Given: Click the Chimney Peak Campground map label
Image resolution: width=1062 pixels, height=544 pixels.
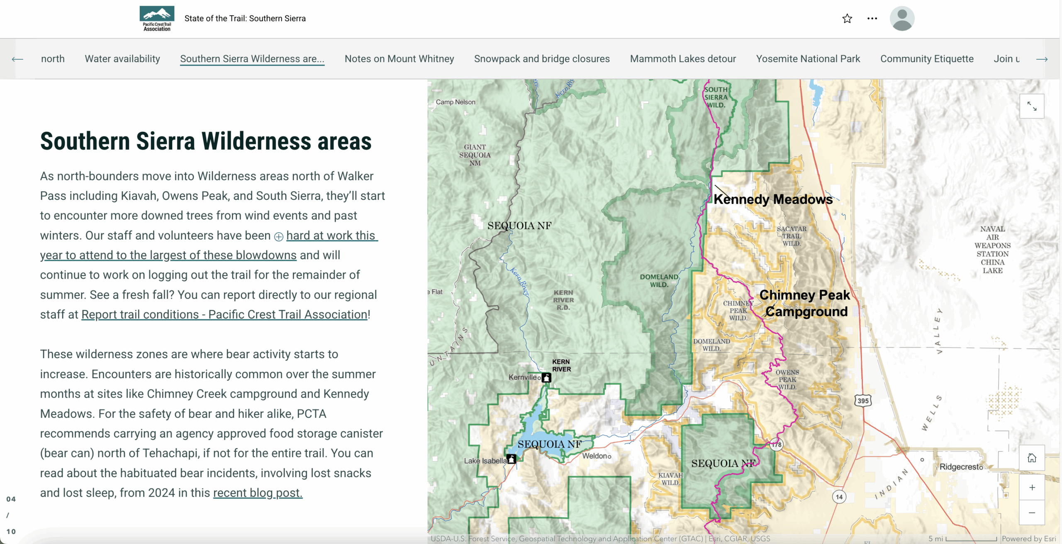Looking at the screenshot, I should [x=805, y=303].
